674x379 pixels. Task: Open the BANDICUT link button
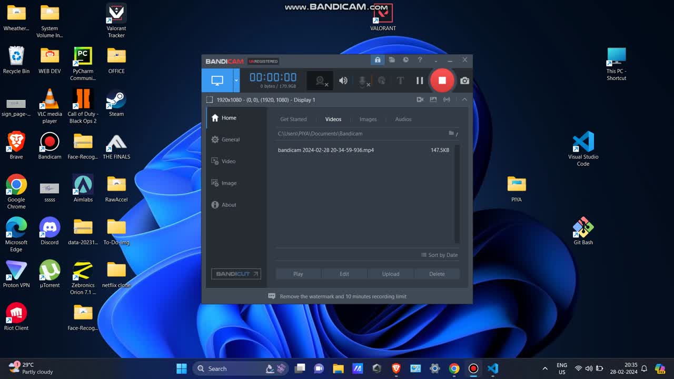(236, 274)
